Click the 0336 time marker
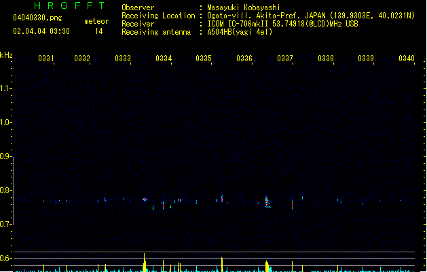Image resolution: width=427 pixels, height=272 pixels. coord(244,58)
